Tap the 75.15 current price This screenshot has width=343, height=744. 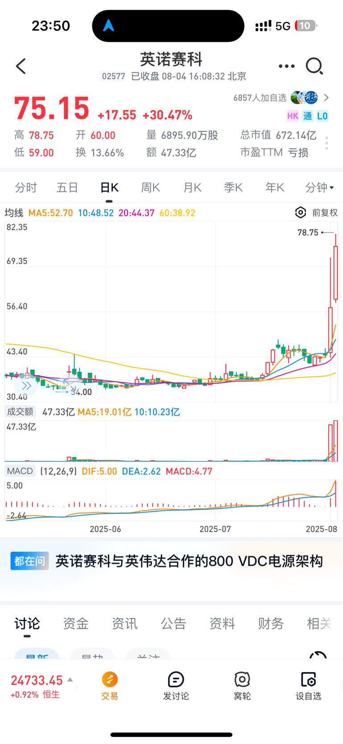click(x=52, y=109)
